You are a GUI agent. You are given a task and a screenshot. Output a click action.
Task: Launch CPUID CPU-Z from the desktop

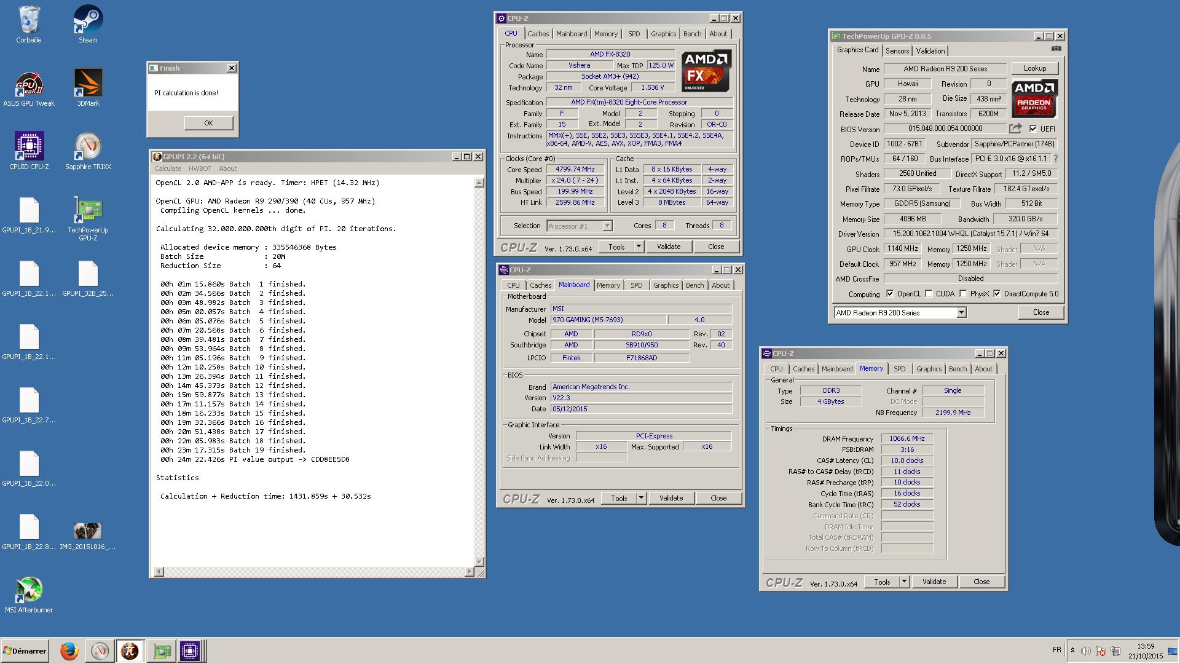29,151
